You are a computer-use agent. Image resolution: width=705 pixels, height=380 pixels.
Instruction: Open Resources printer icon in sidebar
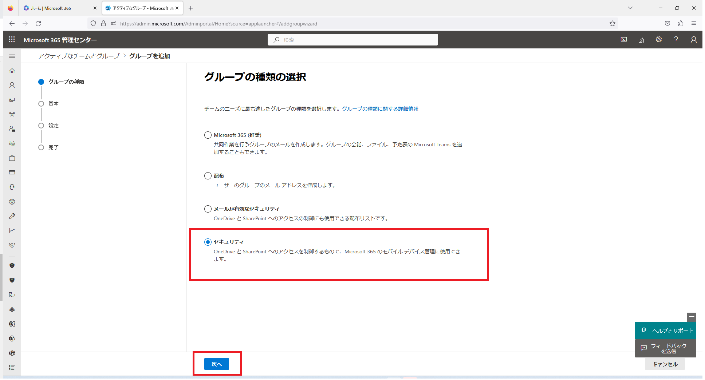coord(12,143)
